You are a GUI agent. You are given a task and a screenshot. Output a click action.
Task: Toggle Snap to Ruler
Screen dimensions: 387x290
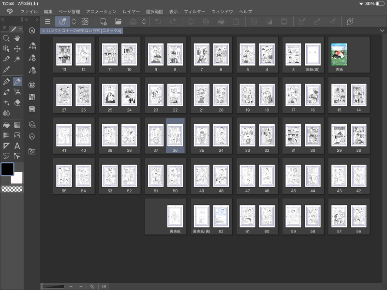point(302,22)
